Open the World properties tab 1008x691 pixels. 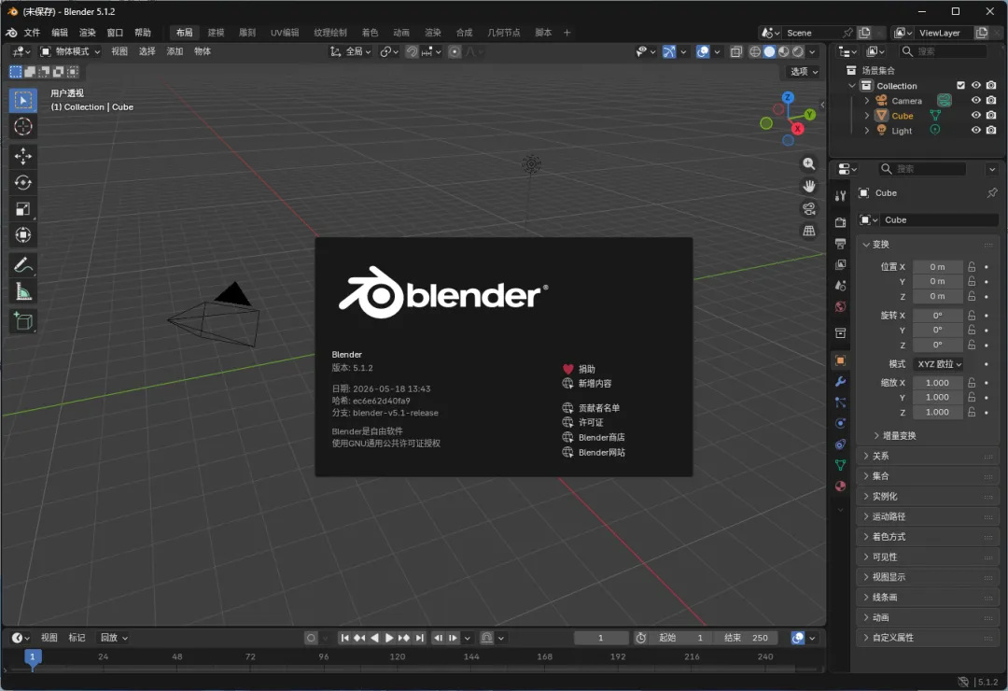tap(840, 306)
